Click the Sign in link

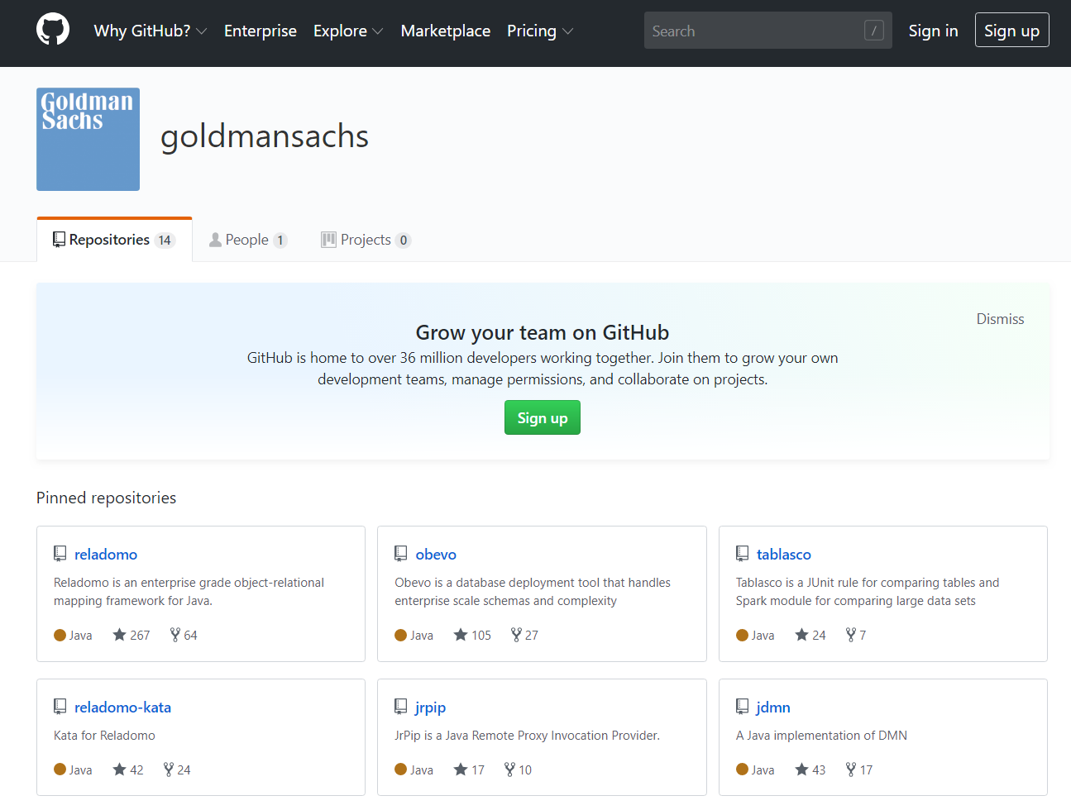click(933, 31)
